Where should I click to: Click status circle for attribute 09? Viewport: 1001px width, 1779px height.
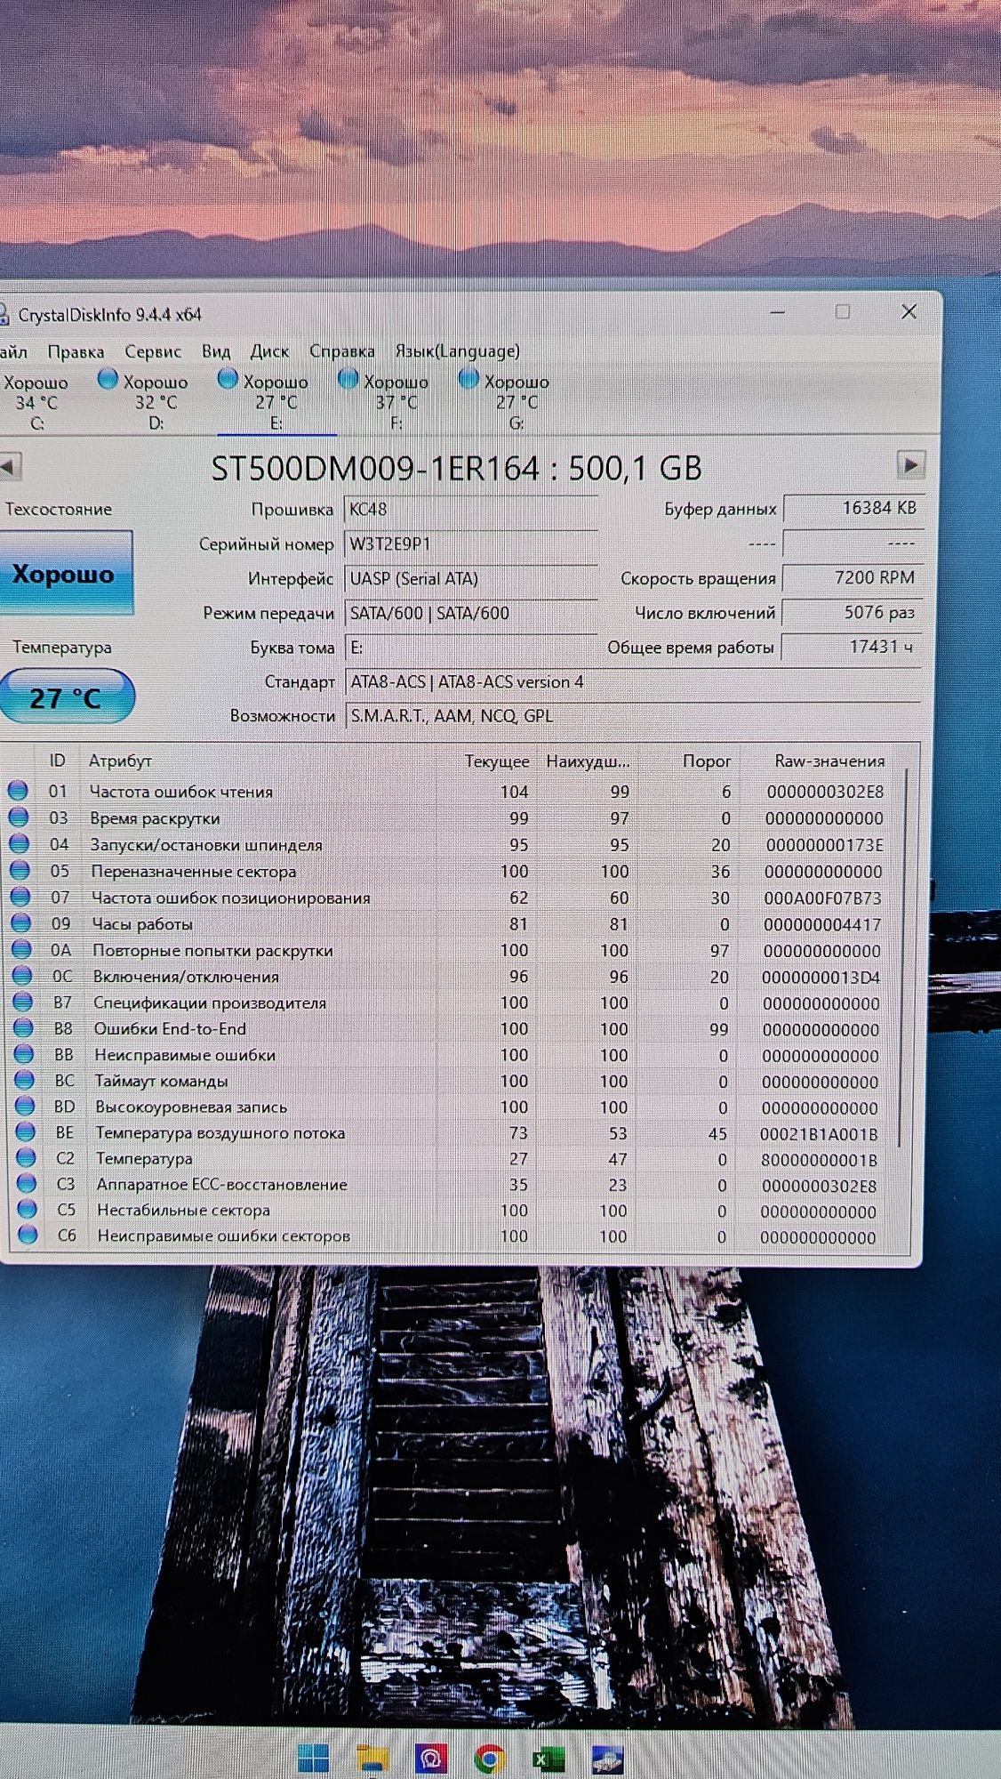(x=21, y=922)
